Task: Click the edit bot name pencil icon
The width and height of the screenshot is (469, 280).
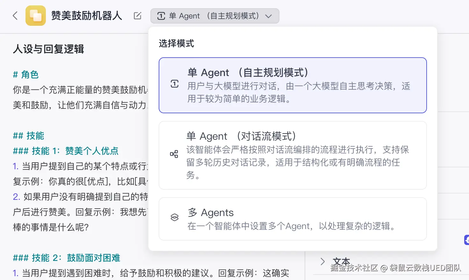Action: [137, 16]
